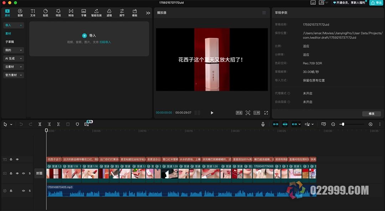Collapse the 导入 import section
The height and width of the screenshot is (211, 385).
click(x=14, y=25)
